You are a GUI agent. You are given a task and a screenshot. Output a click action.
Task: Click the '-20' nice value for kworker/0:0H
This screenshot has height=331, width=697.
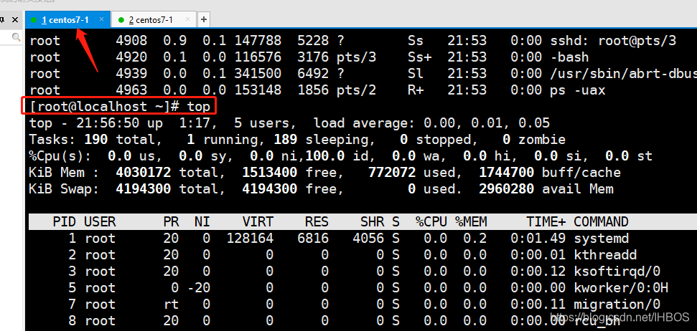click(199, 288)
